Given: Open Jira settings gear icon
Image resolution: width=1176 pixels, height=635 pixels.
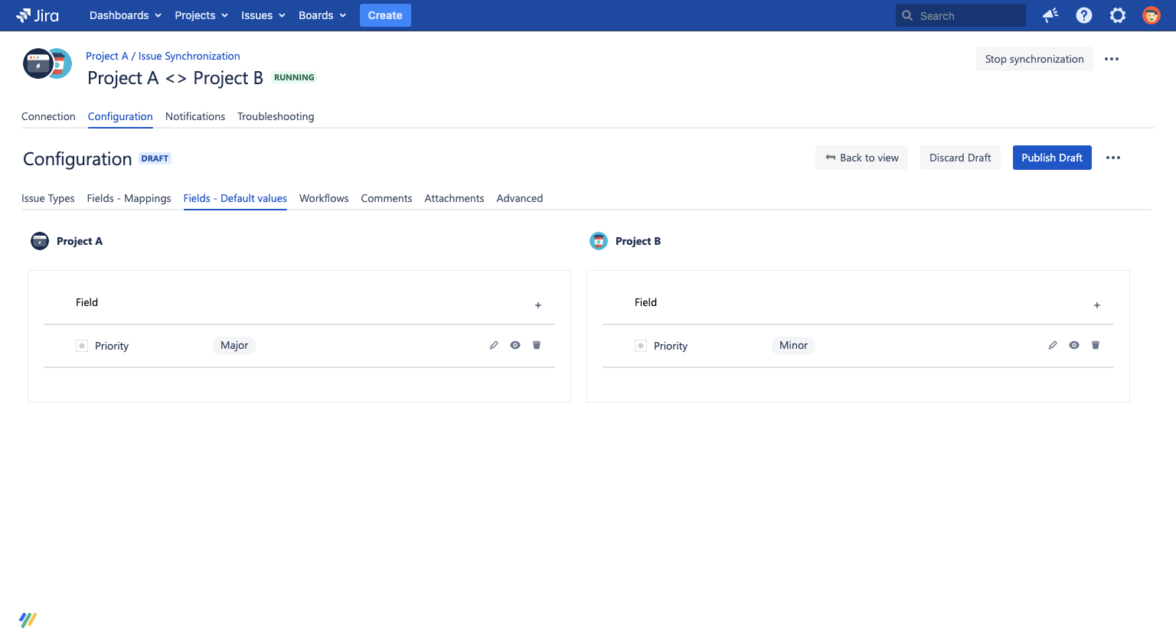Looking at the screenshot, I should coord(1118,15).
